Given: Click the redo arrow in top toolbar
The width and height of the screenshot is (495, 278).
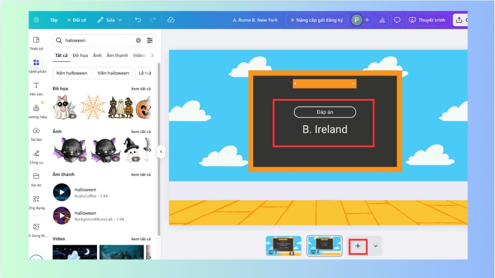Looking at the screenshot, I should point(153,20).
